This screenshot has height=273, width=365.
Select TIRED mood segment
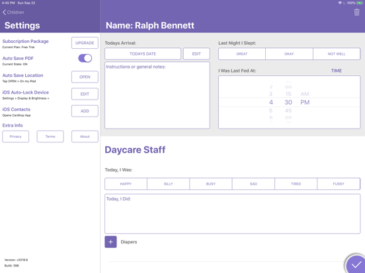[296, 184]
